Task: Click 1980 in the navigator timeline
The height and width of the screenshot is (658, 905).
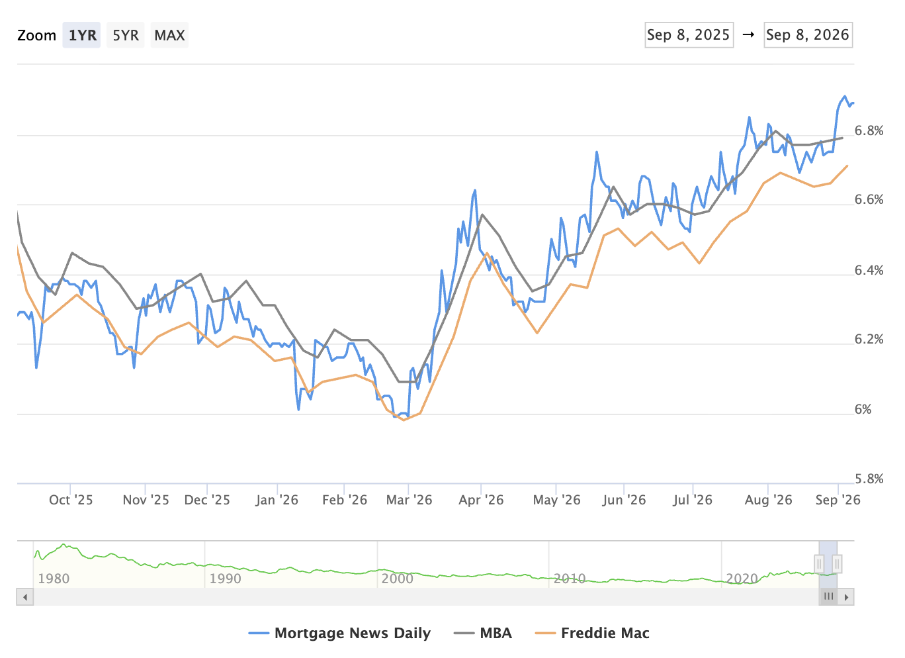Action: pos(54,579)
